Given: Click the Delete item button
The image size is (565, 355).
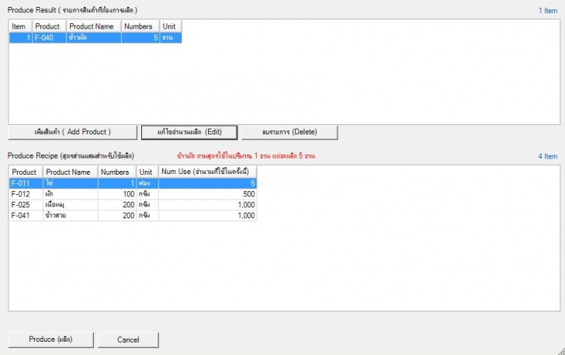Looking at the screenshot, I should 289,132.
